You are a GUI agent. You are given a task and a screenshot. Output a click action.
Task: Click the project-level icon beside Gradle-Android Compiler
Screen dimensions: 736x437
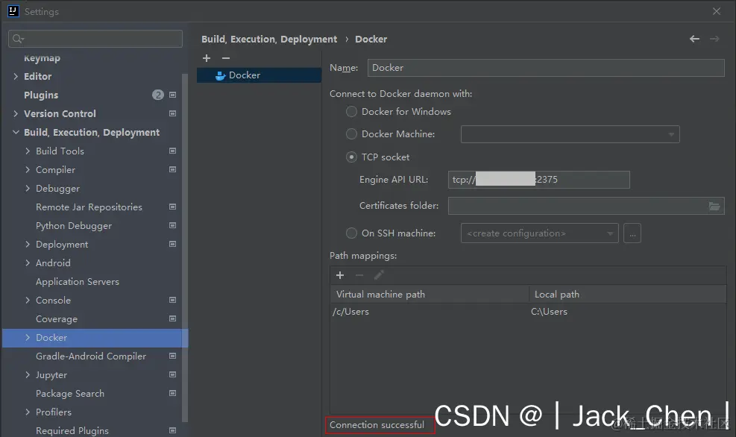pyautogui.click(x=173, y=356)
